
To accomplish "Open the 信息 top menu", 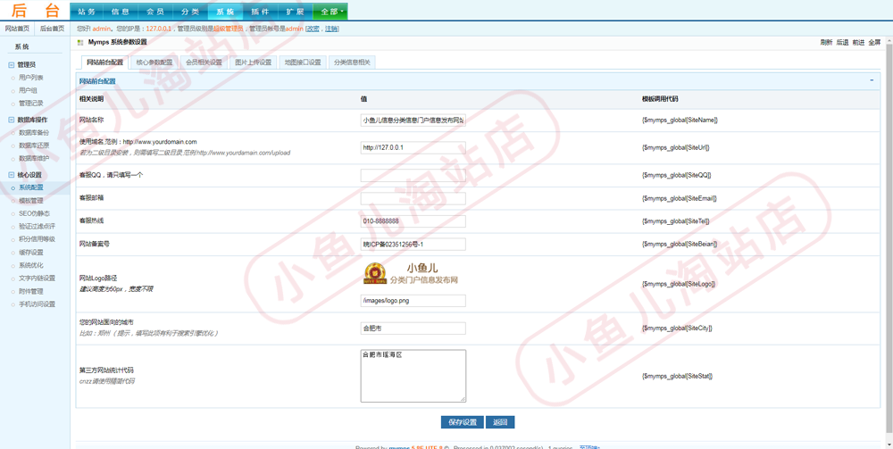I will (x=121, y=12).
